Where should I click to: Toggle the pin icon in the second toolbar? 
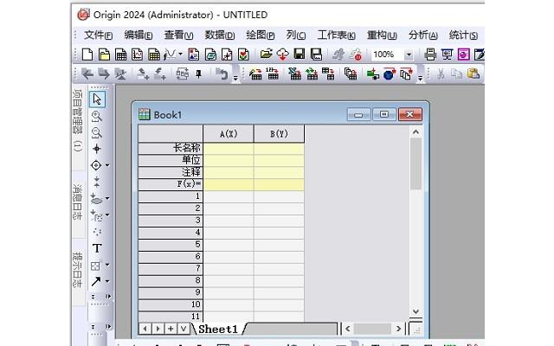[198, 74]
